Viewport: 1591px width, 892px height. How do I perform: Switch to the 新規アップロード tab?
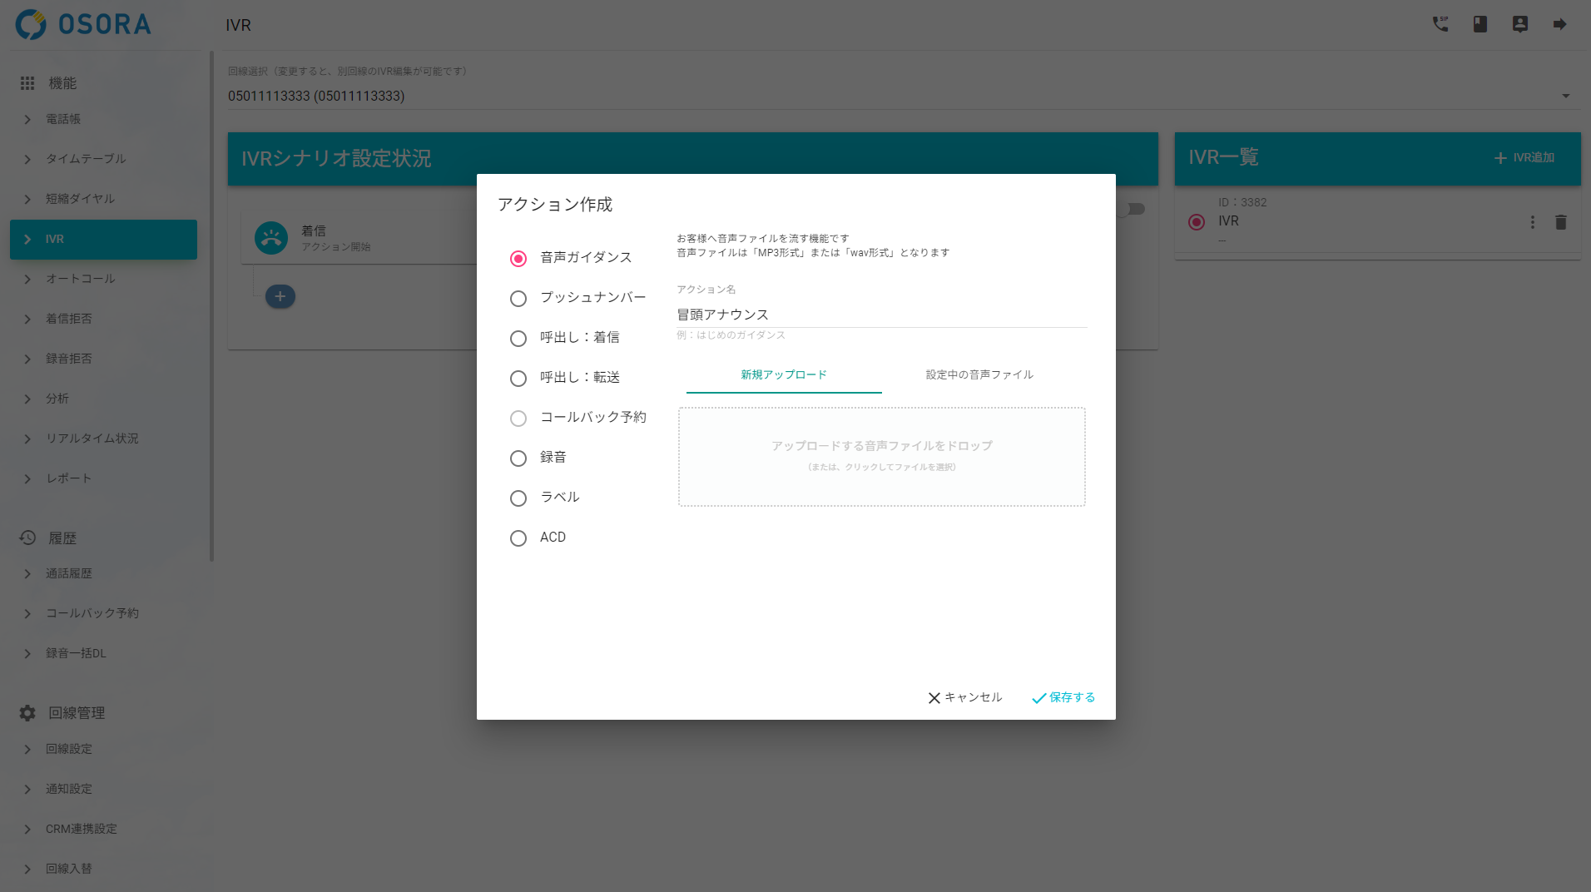[784, 375]
